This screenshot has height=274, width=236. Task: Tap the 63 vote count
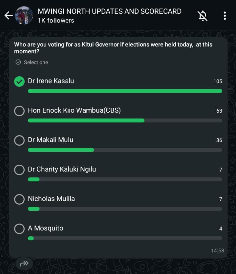tap(219, 111)
